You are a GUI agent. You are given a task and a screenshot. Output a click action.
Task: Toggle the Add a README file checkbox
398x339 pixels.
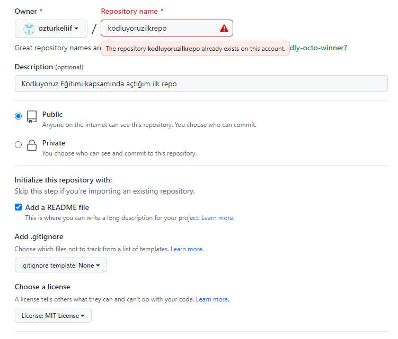(x=18, y=207)
